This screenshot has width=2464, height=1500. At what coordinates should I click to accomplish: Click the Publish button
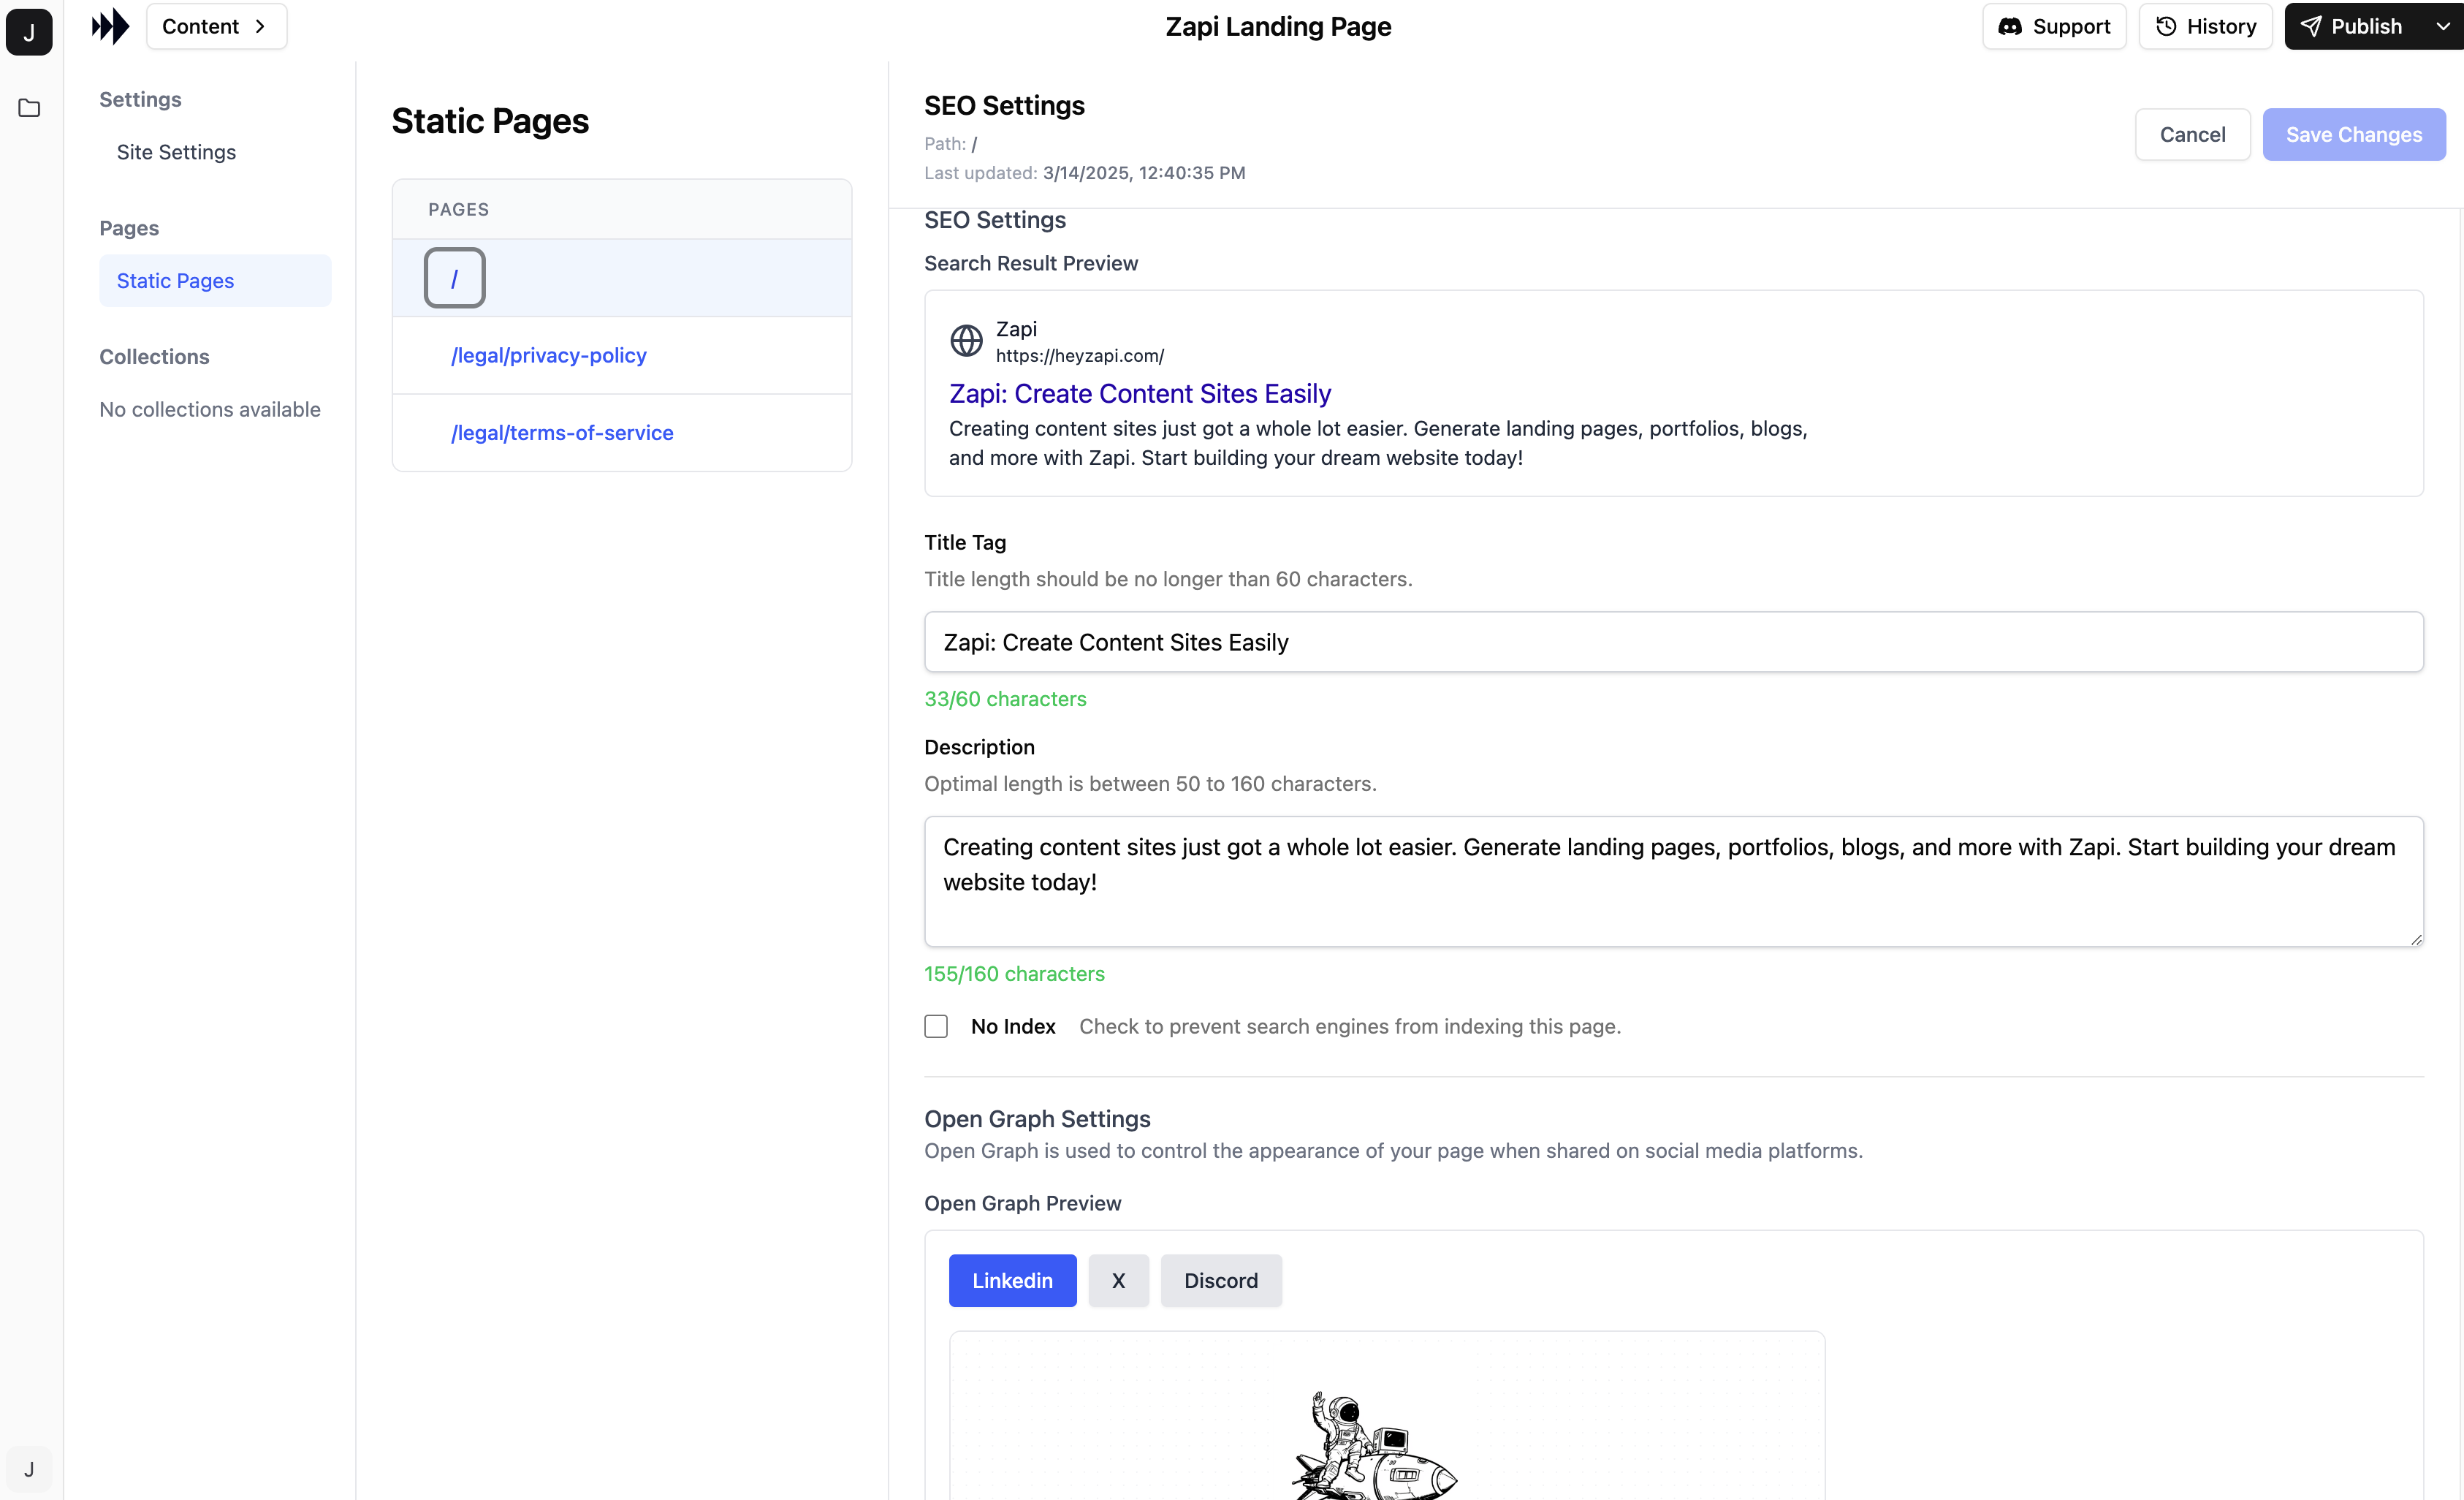click(2352, 26)
